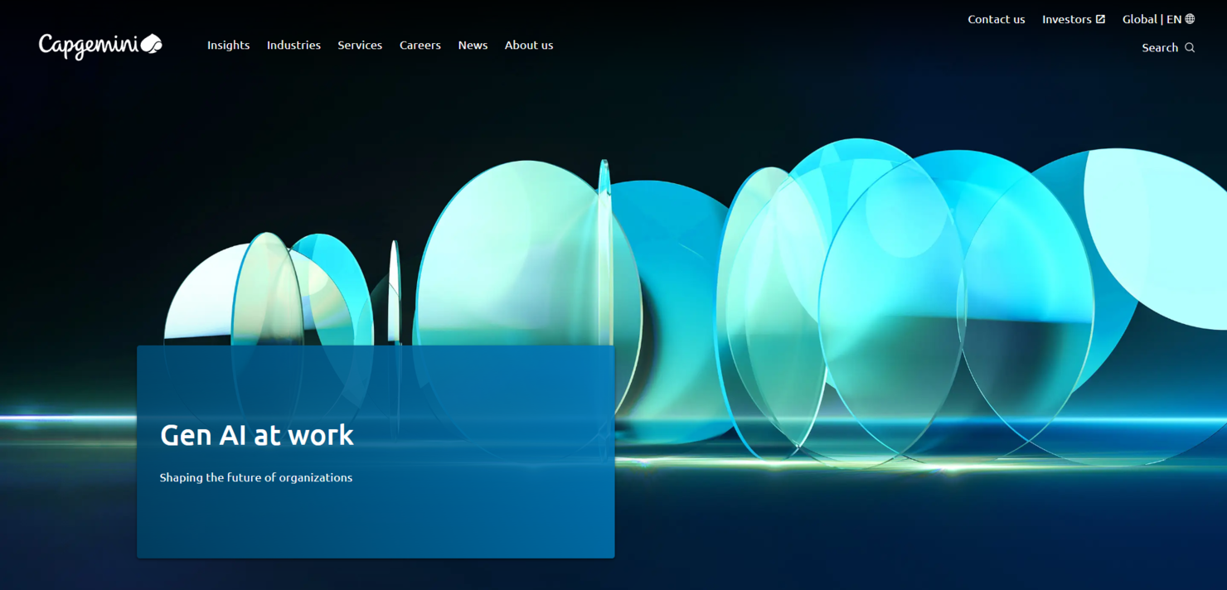Expand the Industries navigation menu
The height and width of the screenshot is (590, 1227).
coord(293,46)
